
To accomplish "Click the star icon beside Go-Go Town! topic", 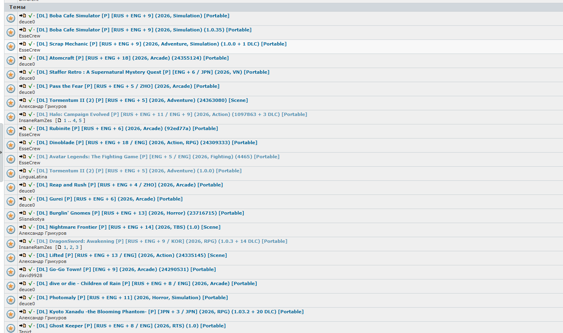I will [11, 272].
